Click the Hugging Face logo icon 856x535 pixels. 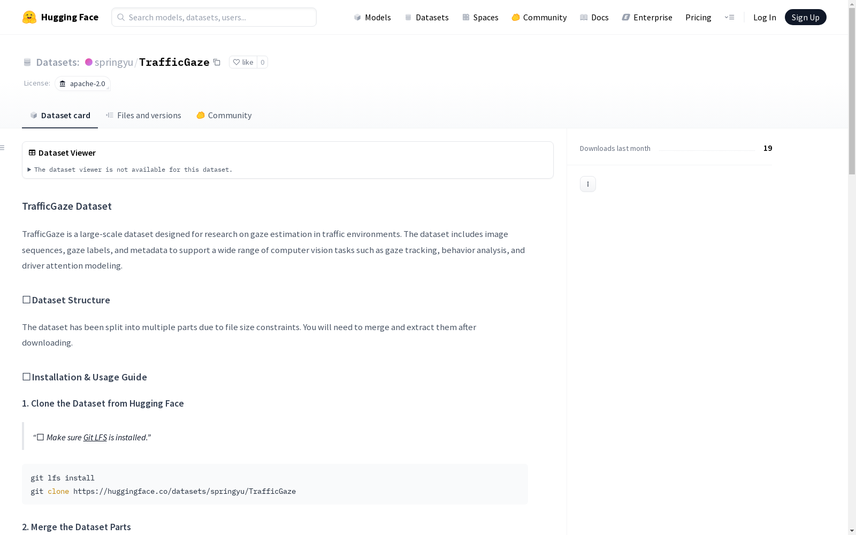29,17
